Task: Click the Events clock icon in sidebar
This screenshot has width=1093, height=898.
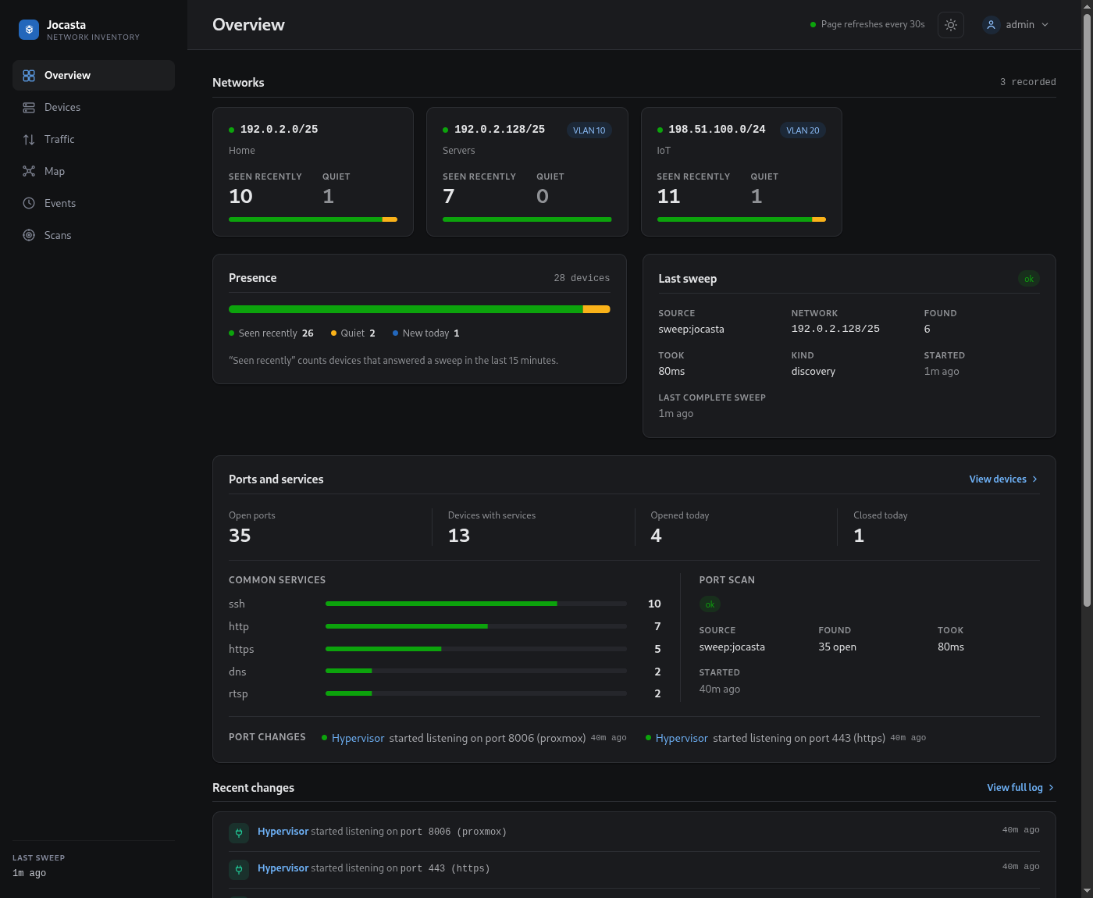Action: [29, 204]
